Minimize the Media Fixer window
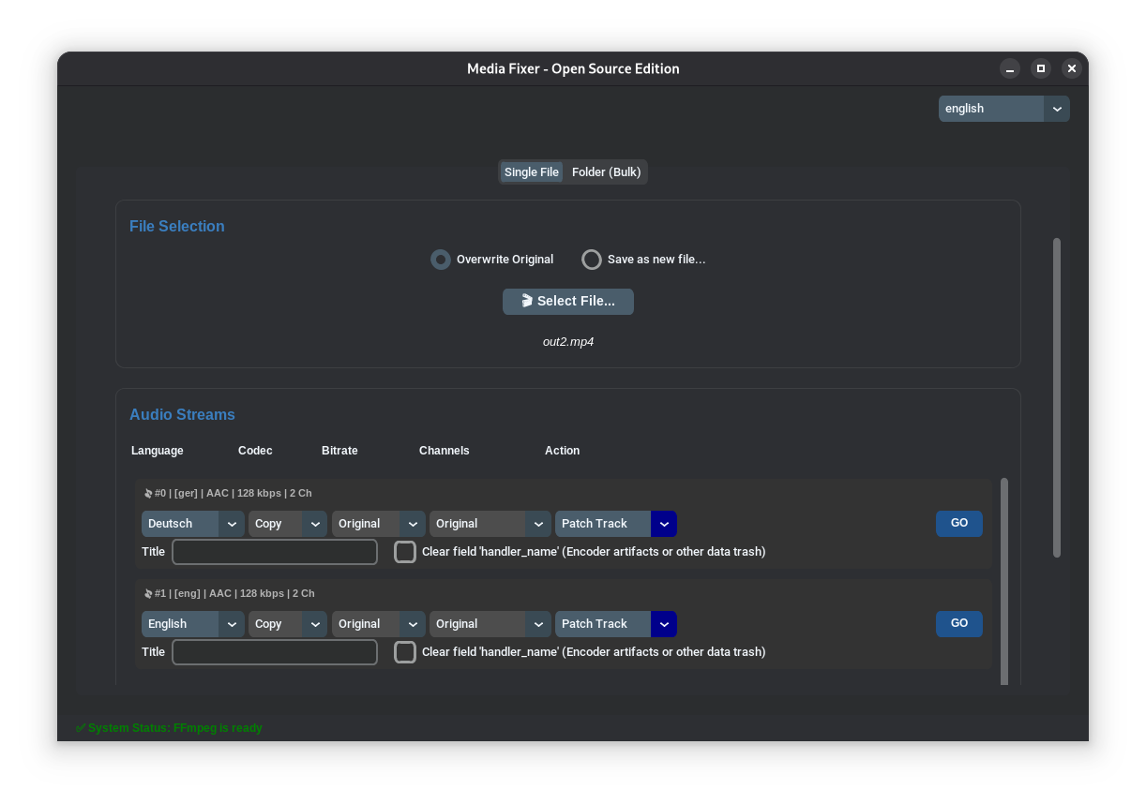The height and width of the screenshot is (804, 1146). 1010,68
